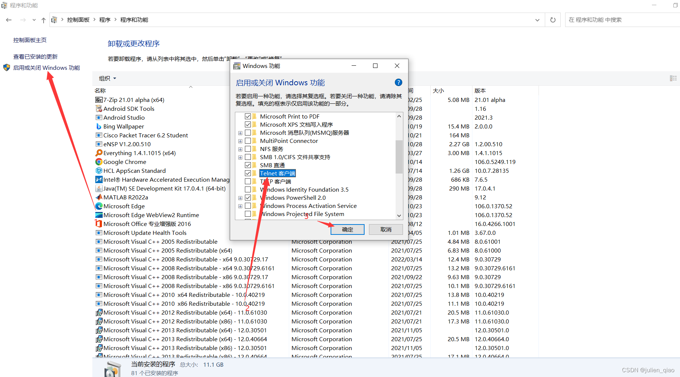The image size is (680, 377).
Task: Click the Microsoft Edge icon
Action: pos(99,206)
